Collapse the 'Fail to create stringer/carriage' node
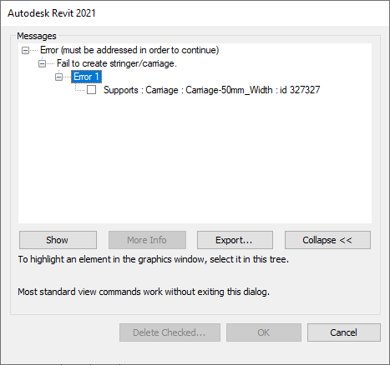 [x=42, y=64]
